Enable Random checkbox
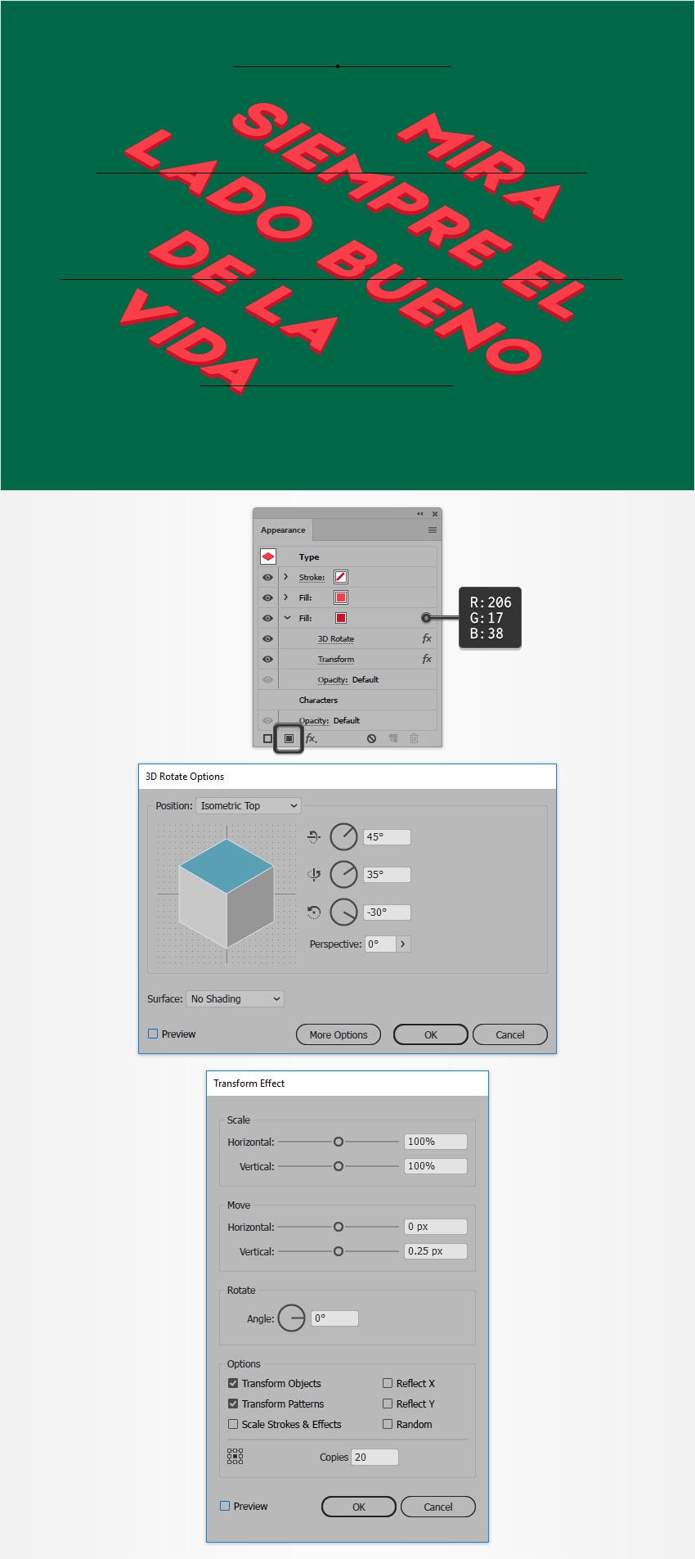This screenshot has height=1559, width=695. (x=388, y=1424)
